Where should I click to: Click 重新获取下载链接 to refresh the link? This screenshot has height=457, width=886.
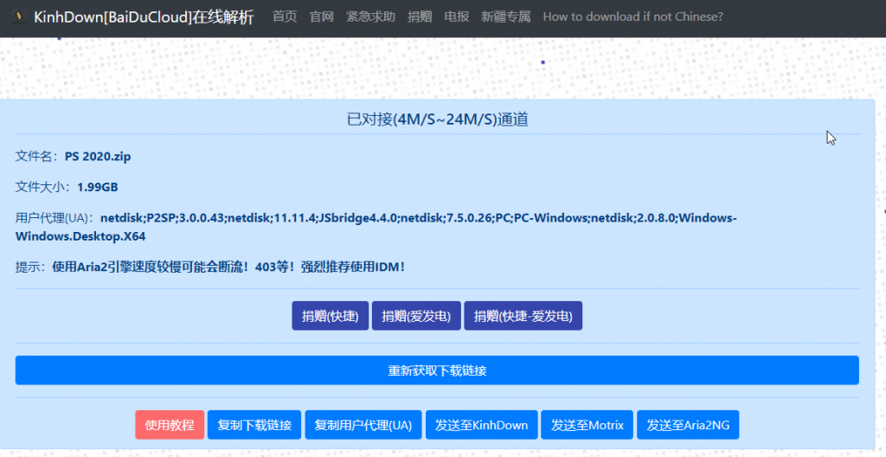(437, 370)
